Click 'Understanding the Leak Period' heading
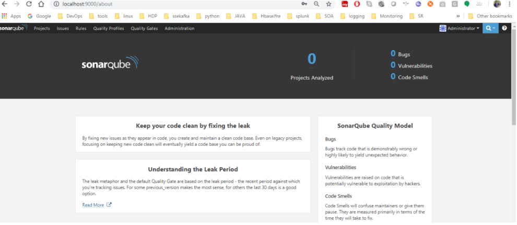The width and height of the screenshot is (517, 225). 193,169
